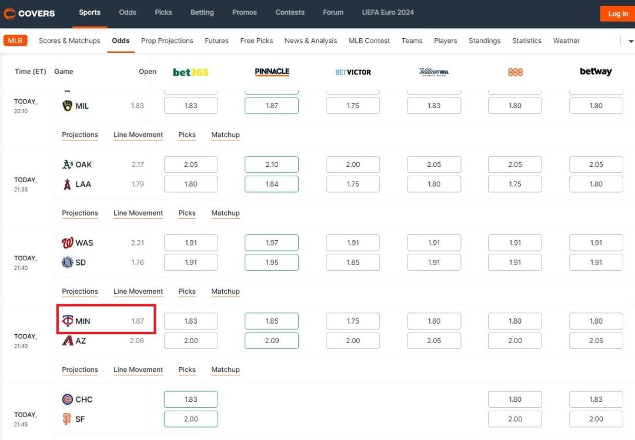The height and width of the screenshot is (440, 635).
Task: Select bet365 odds 1.83 for CHC
Action: coord(190,399)
